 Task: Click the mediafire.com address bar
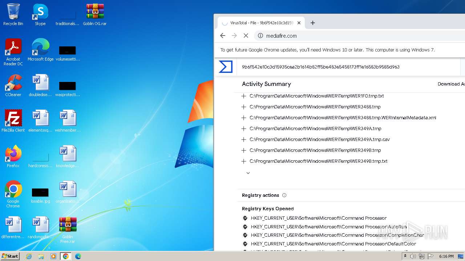tap(360, 36)
